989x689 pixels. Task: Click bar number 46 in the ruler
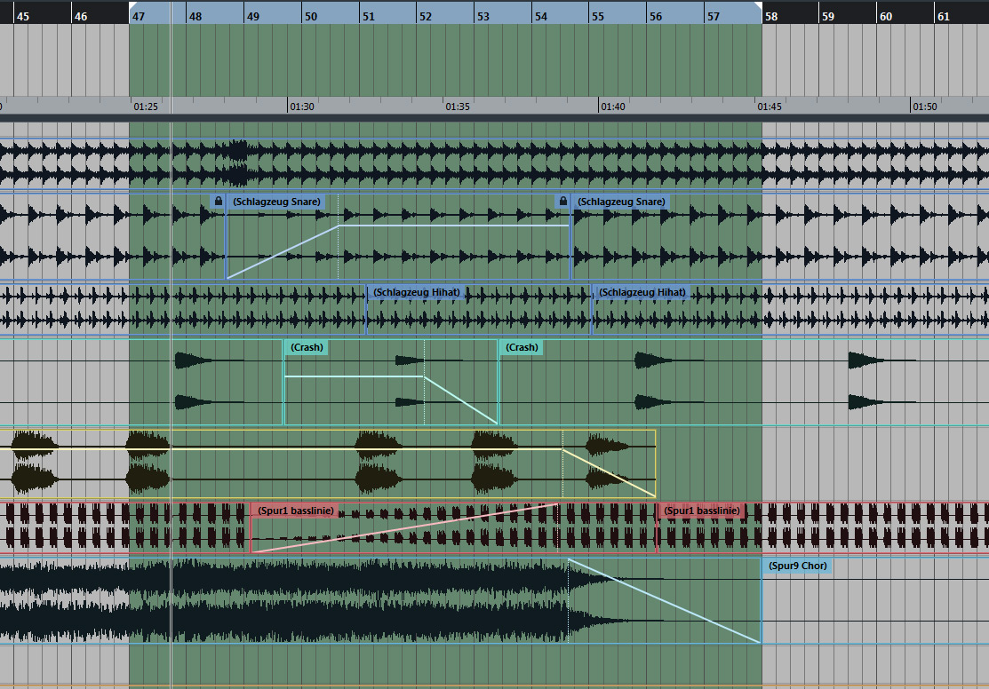coord(81,16)
